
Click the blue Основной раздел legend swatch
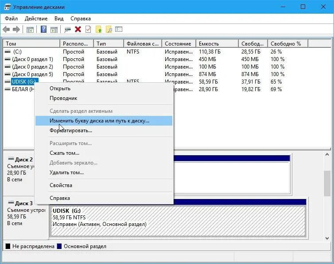[59, 246]
